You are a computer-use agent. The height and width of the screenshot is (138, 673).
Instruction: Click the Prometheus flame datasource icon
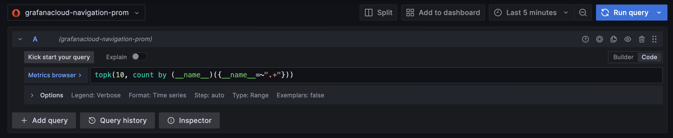(16, 13)
